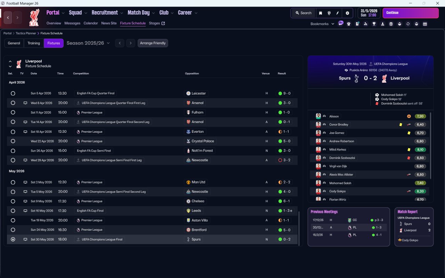445x278 pixels.
Task: Click the shirt icon in bookmarks bar
Action: (349, 24)
